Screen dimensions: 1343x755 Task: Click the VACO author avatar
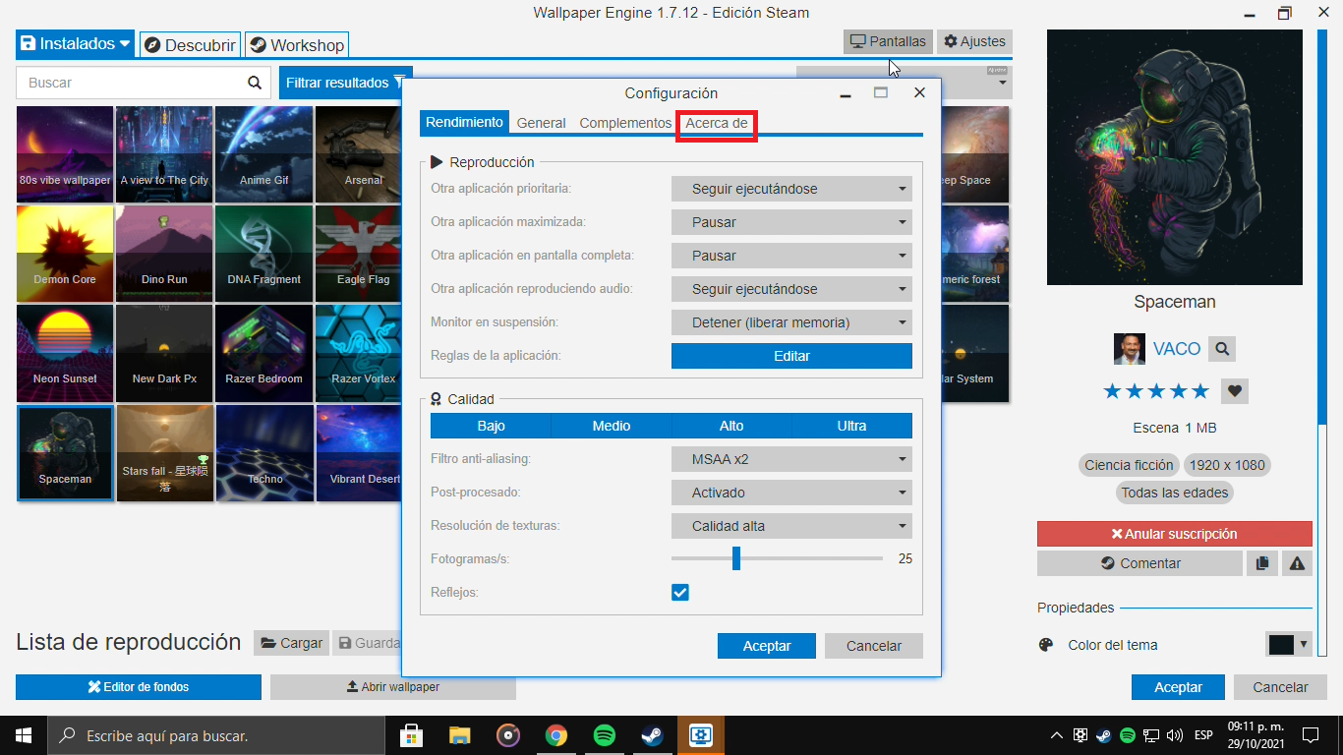[1129, 349]
